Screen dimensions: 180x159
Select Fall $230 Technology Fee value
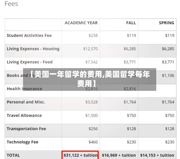click(131, 142)
